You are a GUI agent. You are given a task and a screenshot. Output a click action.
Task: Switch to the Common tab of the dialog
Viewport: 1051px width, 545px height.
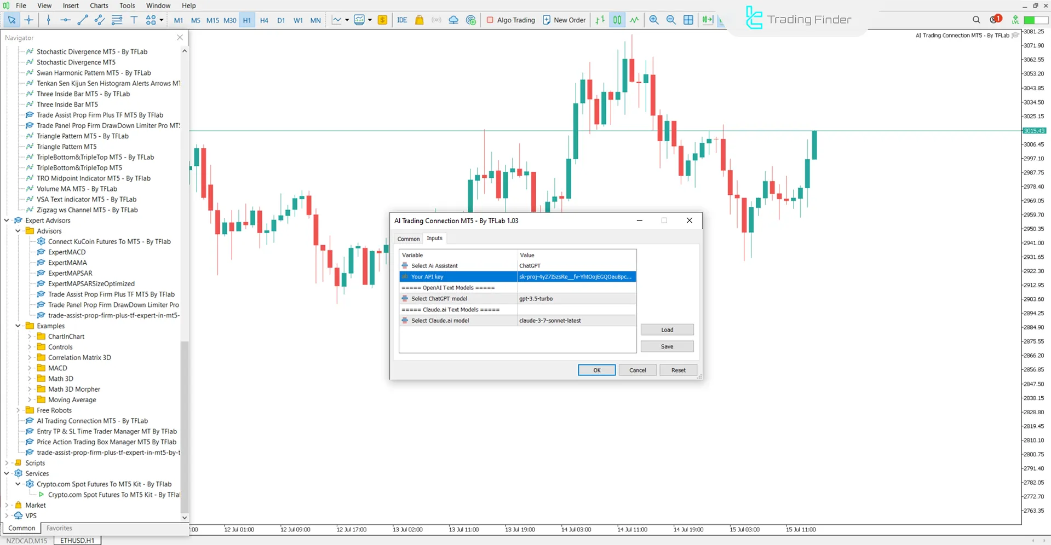click(x=407, y=239)
